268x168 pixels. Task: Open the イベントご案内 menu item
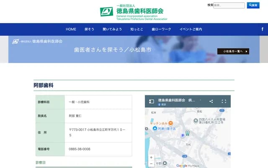tap(191, 29)
